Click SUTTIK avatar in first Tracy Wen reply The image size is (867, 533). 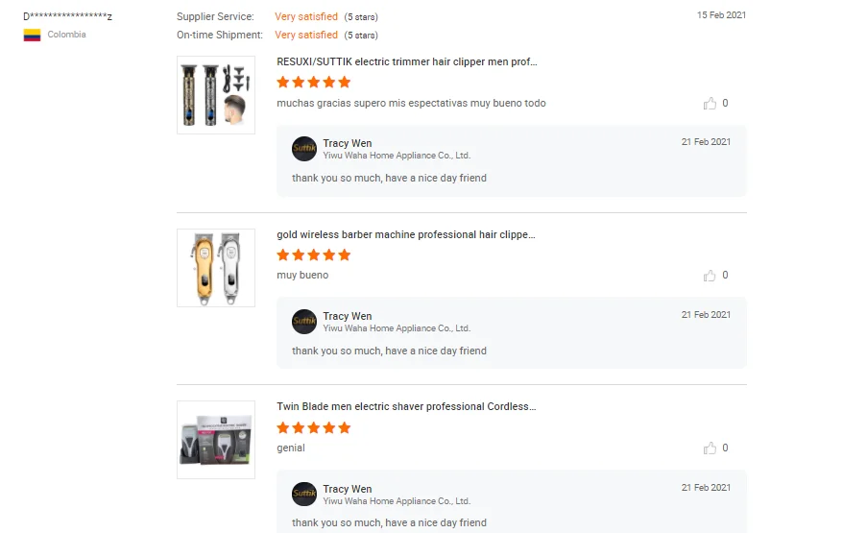(x=304, y=149)
